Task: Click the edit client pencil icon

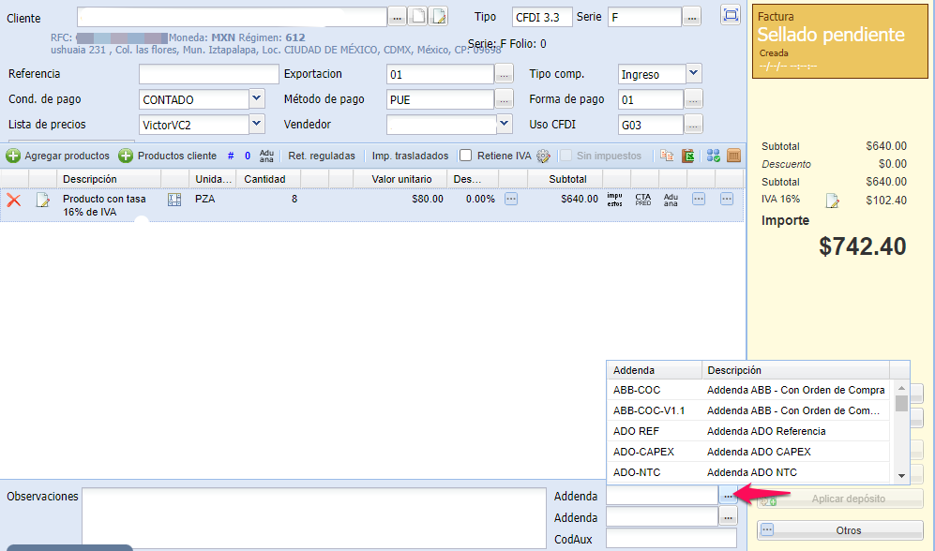Action: [438, 16]
